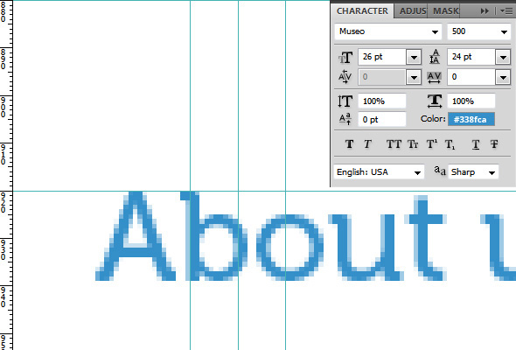The width and height of the screenshot is (516, 350).
Task: Click the font size icon
Action: (x=345, y=58)
